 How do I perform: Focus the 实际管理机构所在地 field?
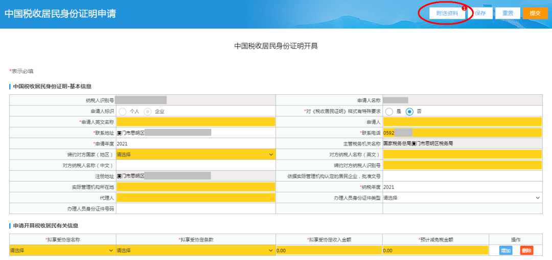[x=196, y=187]
